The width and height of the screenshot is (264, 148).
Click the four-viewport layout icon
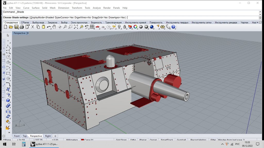click(x=92, y=27)
